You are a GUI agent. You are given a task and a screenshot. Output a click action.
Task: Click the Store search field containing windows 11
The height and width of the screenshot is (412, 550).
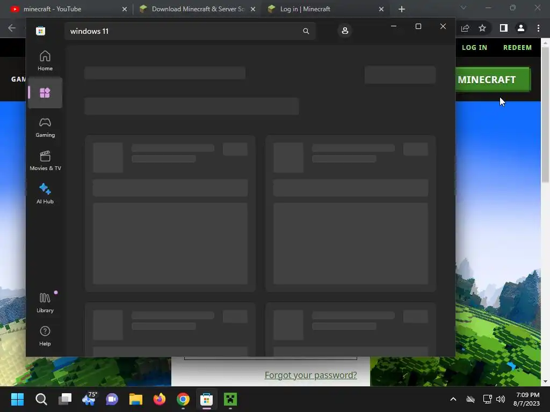click(190, 31)
